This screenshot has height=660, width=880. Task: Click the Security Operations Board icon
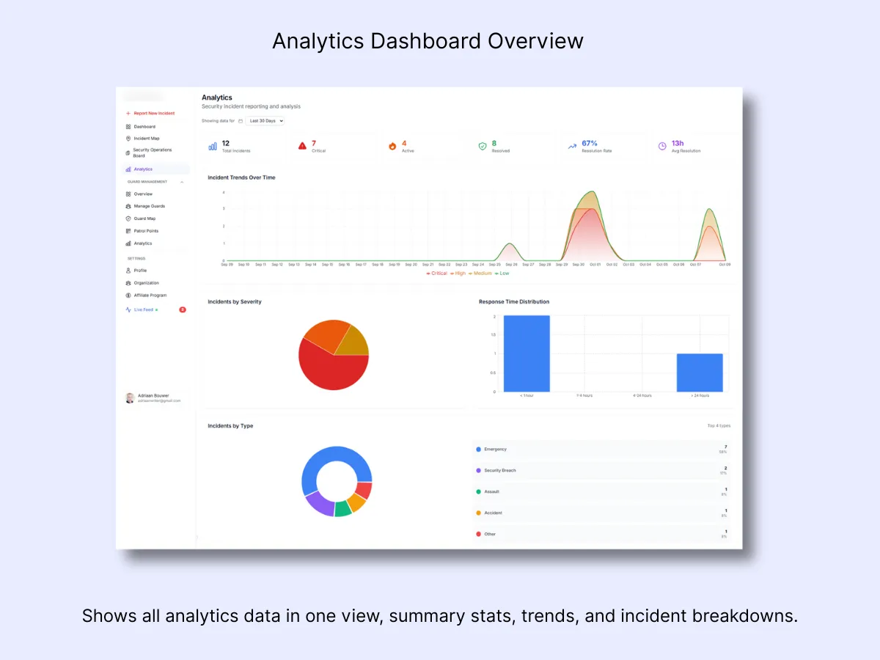[x=128, y=152]
